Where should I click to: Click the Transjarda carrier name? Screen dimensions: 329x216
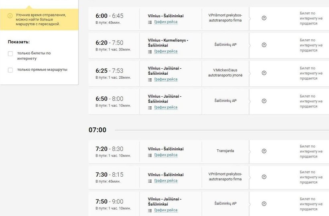tap(225, 151)
